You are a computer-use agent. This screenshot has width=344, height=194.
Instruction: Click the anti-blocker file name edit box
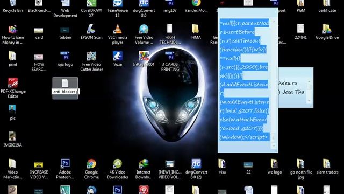click(x=66, y=92)
